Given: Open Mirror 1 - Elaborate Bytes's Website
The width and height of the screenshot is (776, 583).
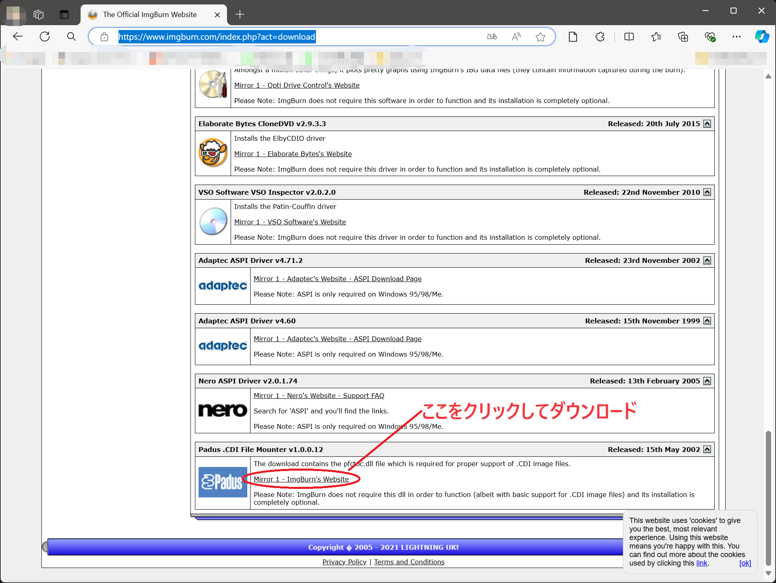Looking at the screenshot, I should tap(293, 154).
